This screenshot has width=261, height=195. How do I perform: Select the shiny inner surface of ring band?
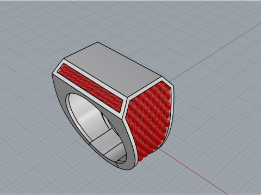tap(85, 115)
